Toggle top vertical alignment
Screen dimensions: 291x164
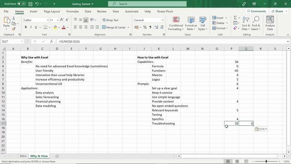(75, 20)
